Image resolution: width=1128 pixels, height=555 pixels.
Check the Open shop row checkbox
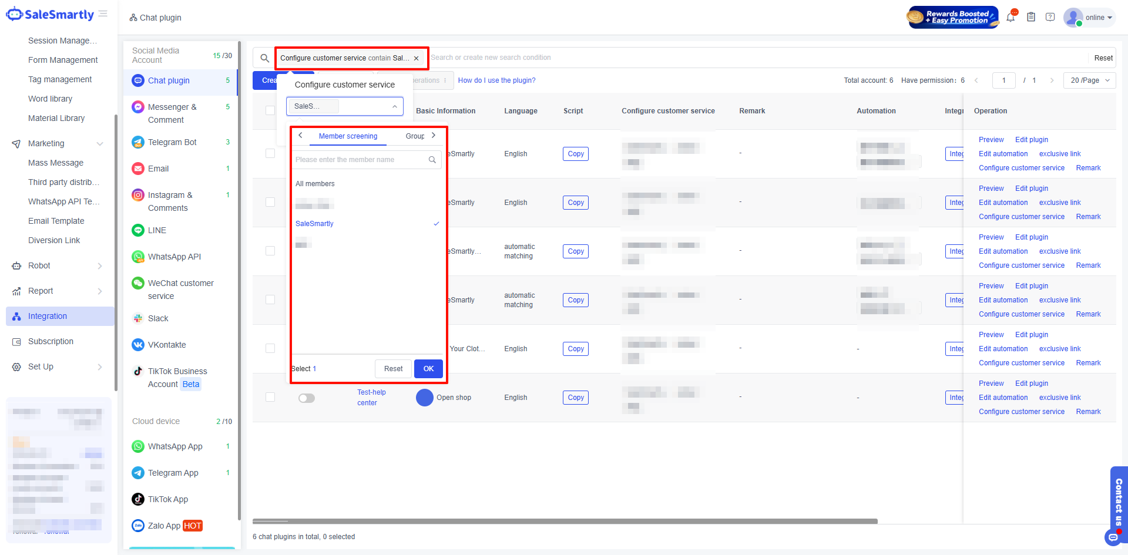tap(270, 397)
